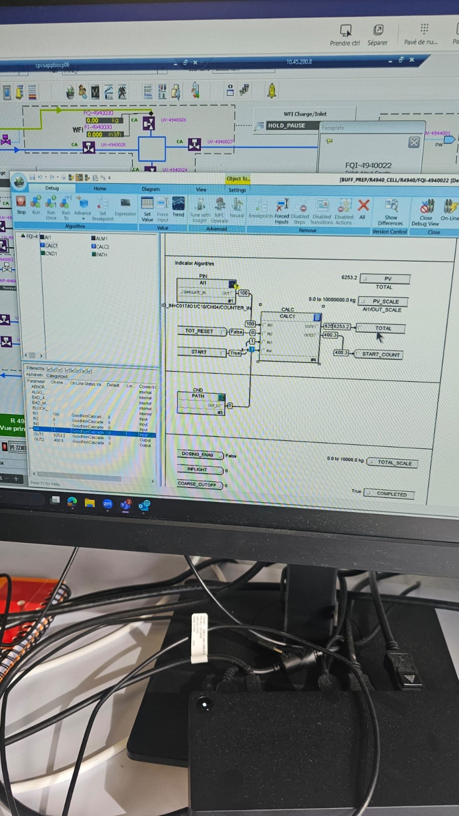The image size is (459, 816).
Task: Click the red X Remove All icon
Action: [x=363, y=206]
